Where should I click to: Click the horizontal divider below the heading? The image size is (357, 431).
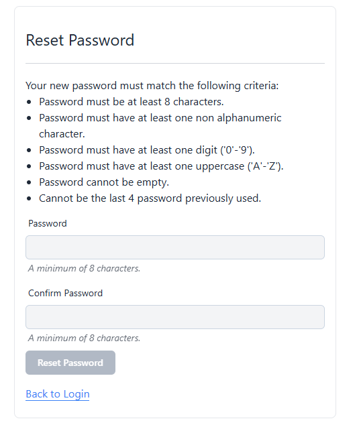pos(175,63)
